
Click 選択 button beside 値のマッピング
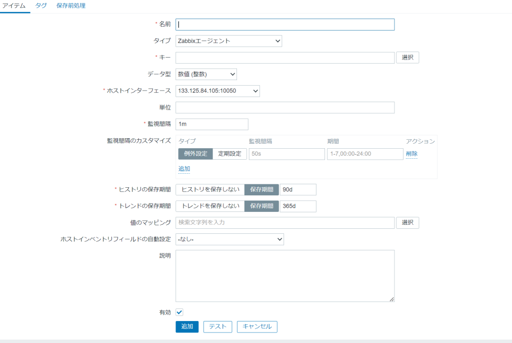pos(407,223)
